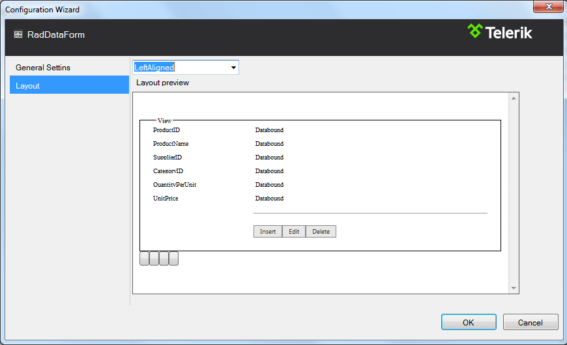Click the Edit button in preview
The image size is (567, 345).
tap(294, 232)
